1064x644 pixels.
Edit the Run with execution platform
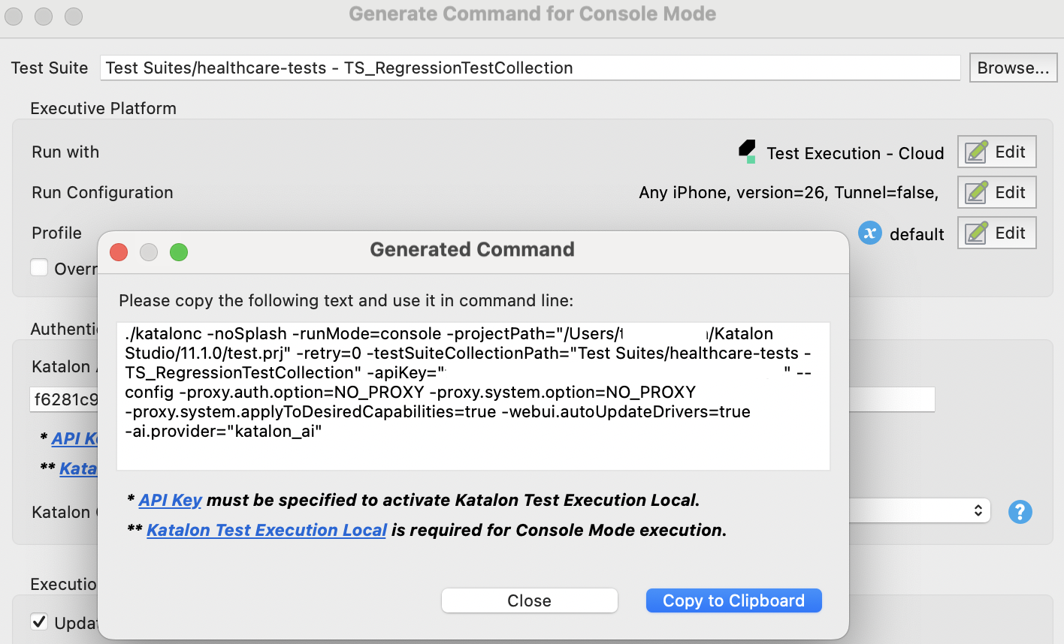(x=996, y=152)
